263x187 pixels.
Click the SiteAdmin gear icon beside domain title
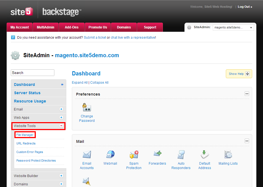[x=15, y=56]
